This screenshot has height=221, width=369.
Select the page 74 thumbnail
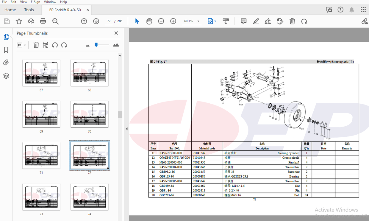90,197
